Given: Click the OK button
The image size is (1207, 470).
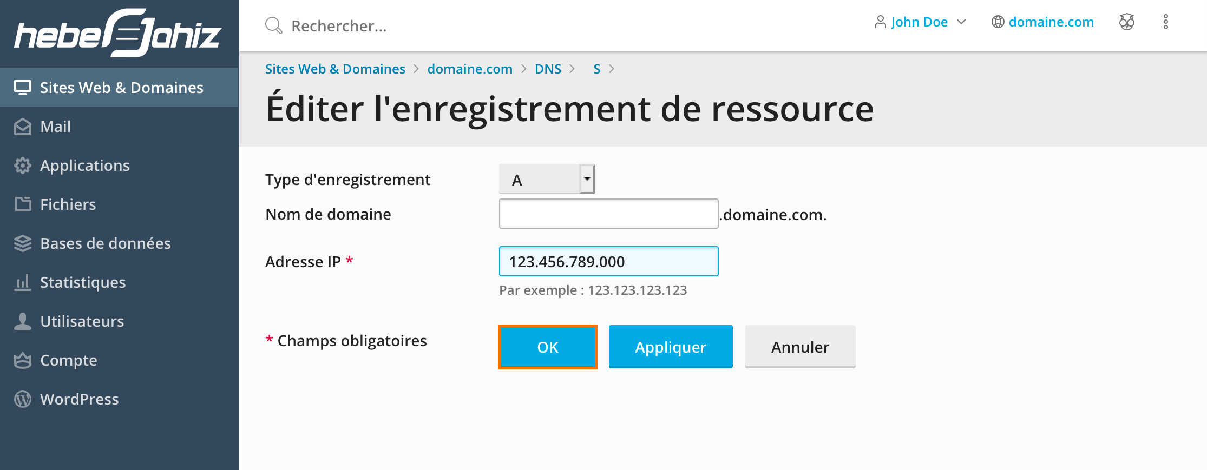Looking at the screenshot, I should coord(548,347).
